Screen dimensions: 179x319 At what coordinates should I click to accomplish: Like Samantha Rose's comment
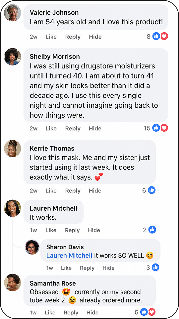point(50,312)
